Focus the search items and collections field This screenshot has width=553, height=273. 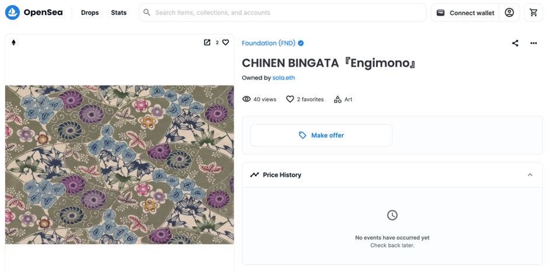286,12
